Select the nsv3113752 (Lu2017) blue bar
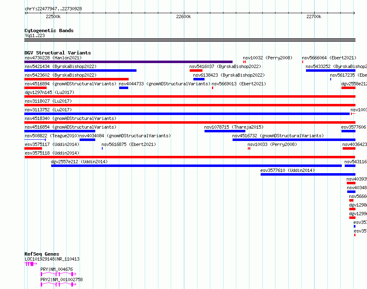Screen dimensions: 367x289 click(187, 114)
